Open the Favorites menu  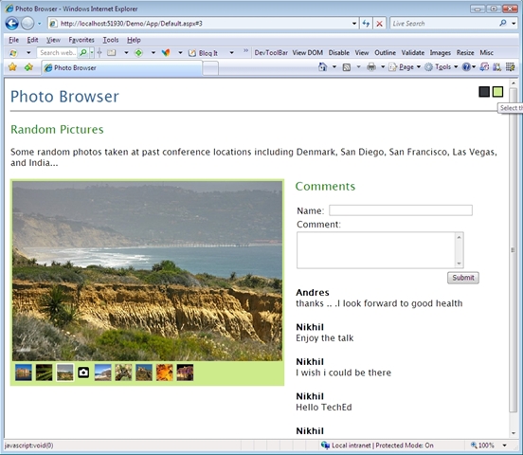[81, 40]
